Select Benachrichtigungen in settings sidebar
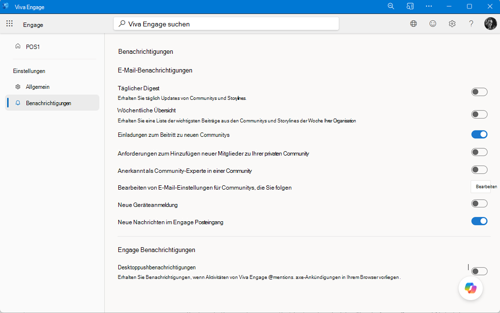 (52, 103)
